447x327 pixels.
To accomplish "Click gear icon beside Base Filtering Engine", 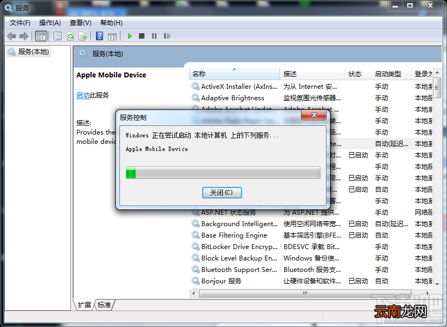I will click(x=195, y=235).
